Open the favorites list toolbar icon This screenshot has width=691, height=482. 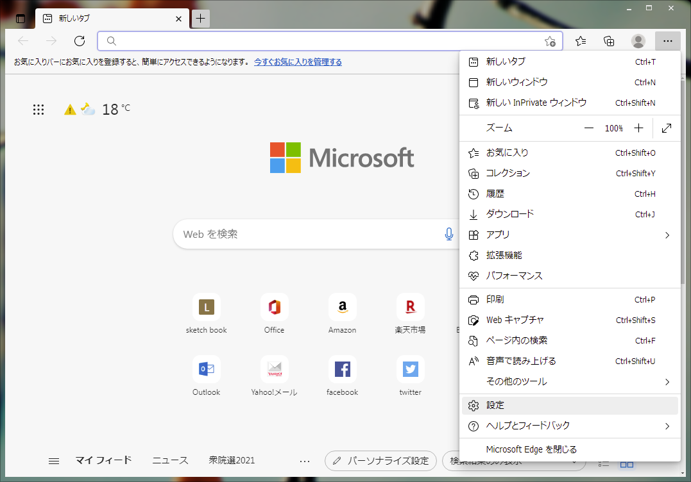(581, 41)
